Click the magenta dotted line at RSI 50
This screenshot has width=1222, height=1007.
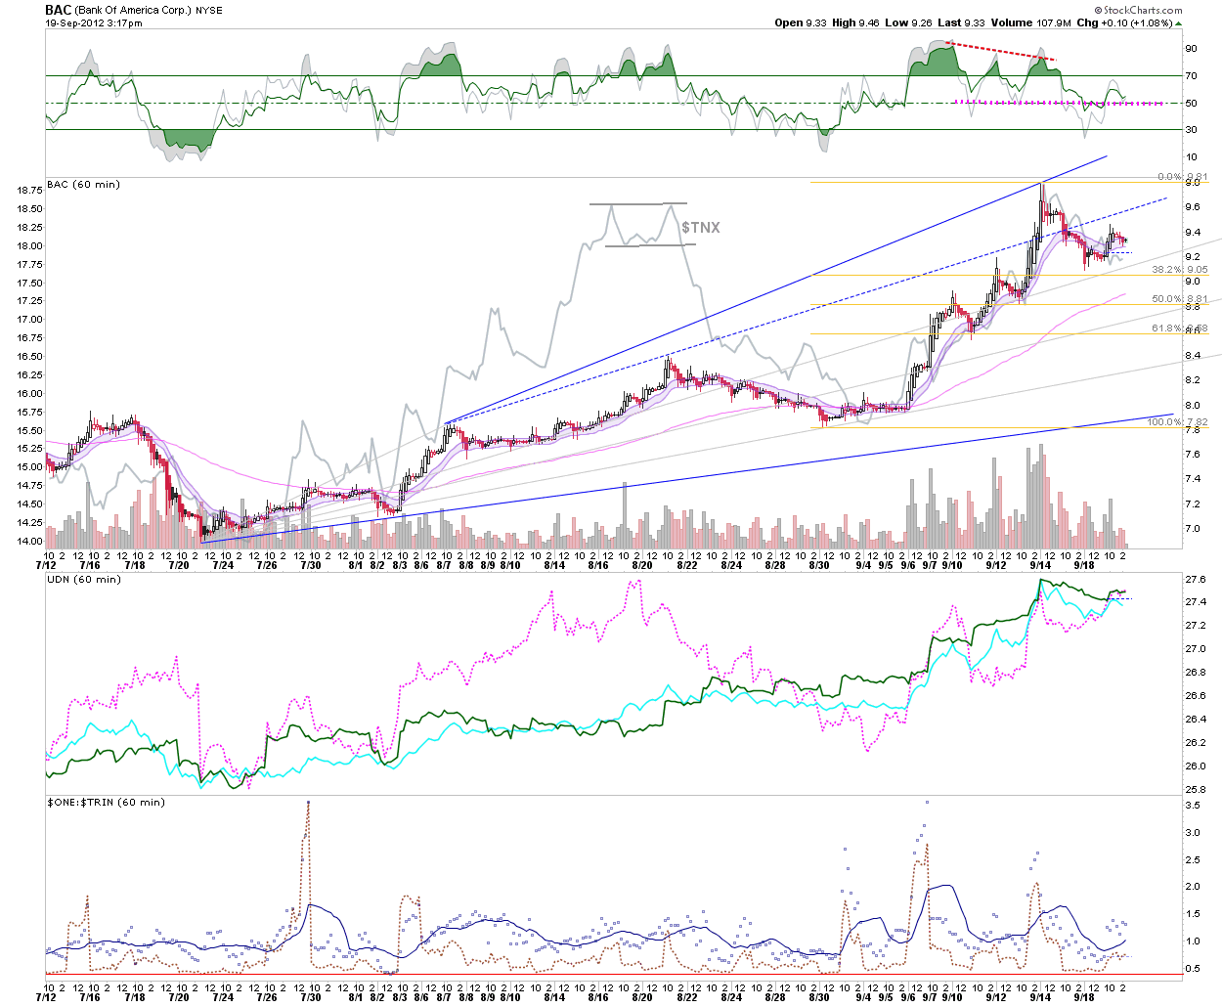point(1059,103)
